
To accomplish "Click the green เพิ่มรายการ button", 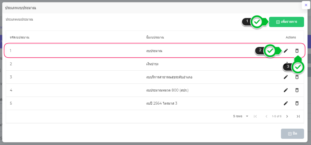I will [x=286, y=22].
